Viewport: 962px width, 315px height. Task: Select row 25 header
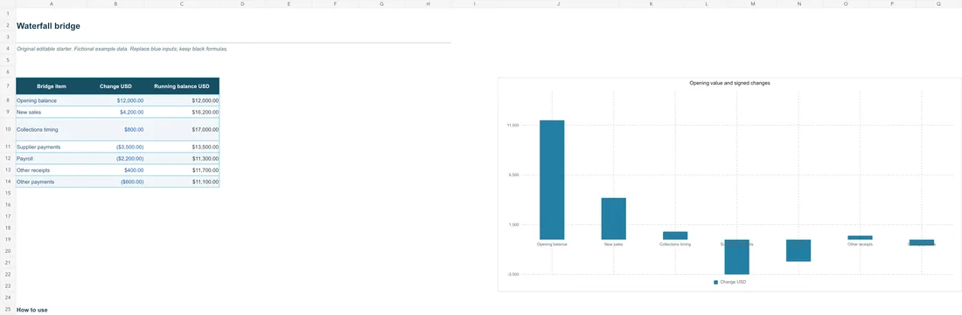[x=7, y=310]
